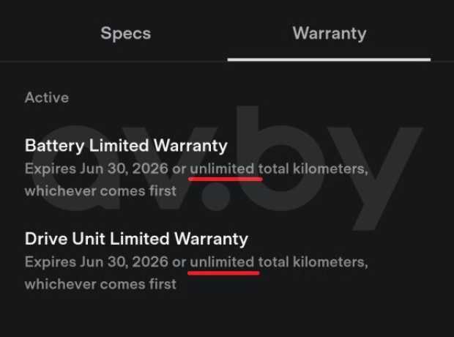
Task: Select the Warranty tab
Action: [330, 33]
